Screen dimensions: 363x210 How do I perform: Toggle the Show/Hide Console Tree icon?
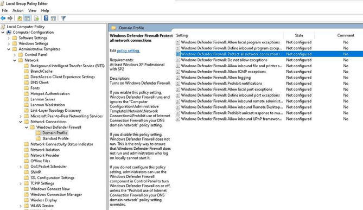coord(27,18)
